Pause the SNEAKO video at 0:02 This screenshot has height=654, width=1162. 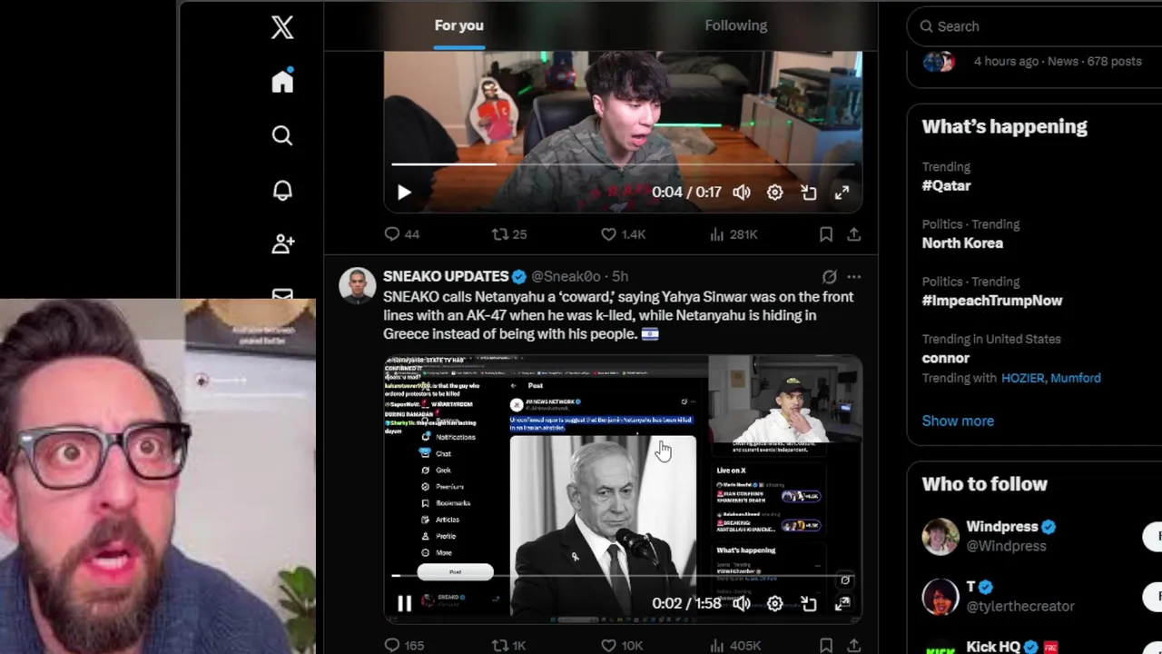(x=404, y=603)
